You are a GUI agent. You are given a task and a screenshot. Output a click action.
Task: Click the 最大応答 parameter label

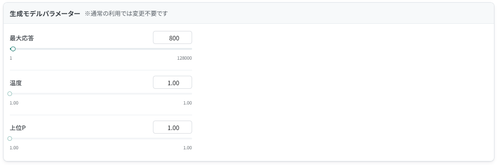click(x=22, y=38)
